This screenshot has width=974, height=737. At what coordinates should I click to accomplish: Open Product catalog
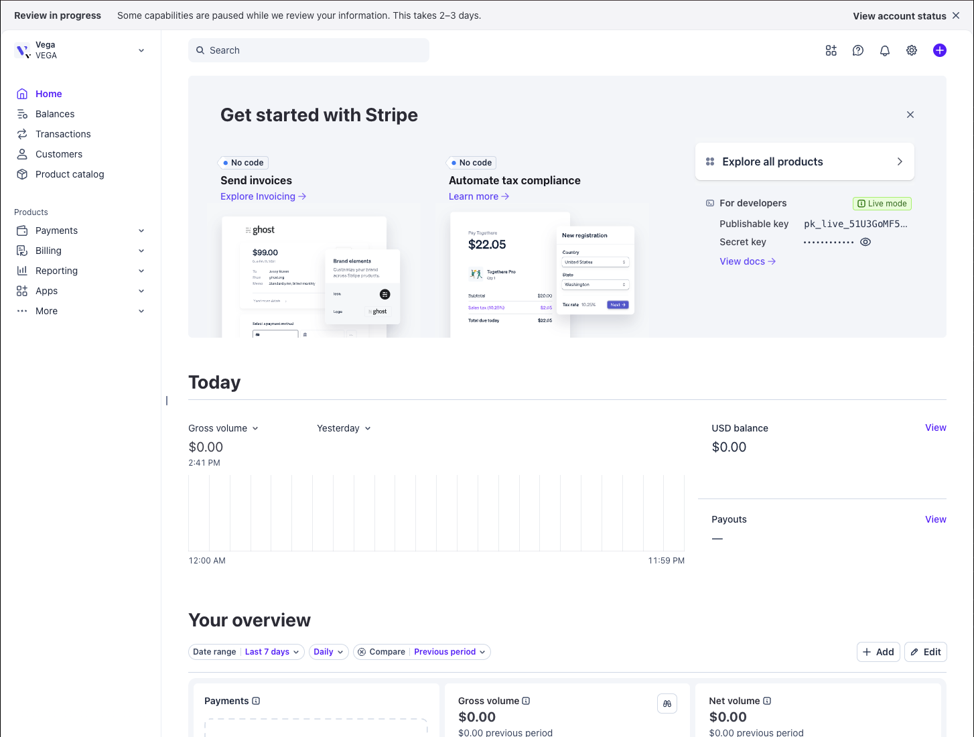[70, 174]
